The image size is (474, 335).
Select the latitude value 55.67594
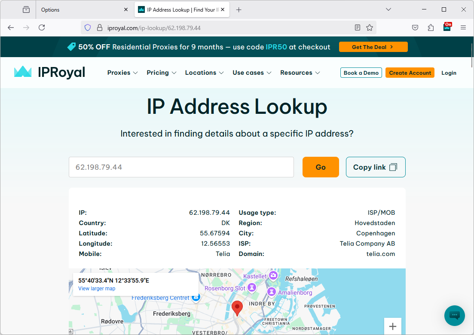[x=214, y=233]
